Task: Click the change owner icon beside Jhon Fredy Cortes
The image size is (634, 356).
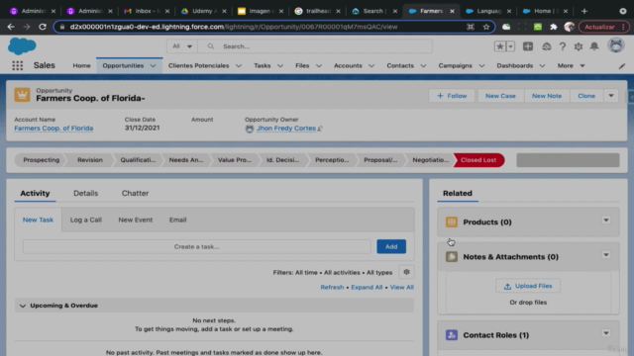Action: coord(320,129)
